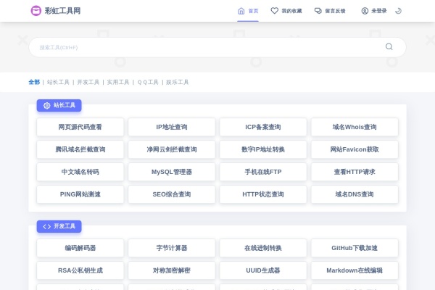Screen dimensions: 435x290
Task: Click the magnifier search icon
Action: click(x=389, y=46)
